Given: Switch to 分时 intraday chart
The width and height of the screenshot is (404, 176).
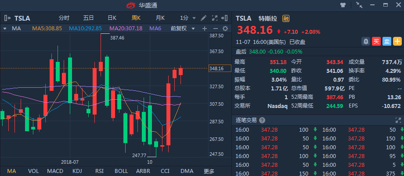Looking at the screenshot, I should click(x=64, y=18).
